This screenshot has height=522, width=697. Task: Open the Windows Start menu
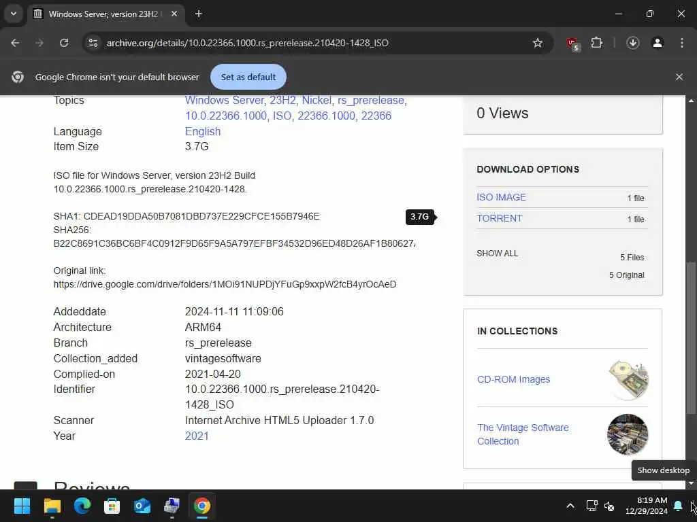tap(22, 506)
